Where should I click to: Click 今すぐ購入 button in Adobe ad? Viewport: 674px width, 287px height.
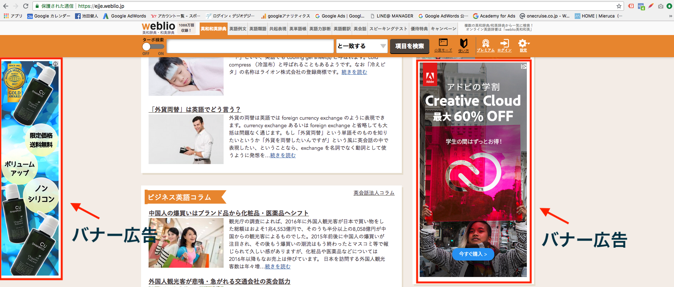(473, 254)
